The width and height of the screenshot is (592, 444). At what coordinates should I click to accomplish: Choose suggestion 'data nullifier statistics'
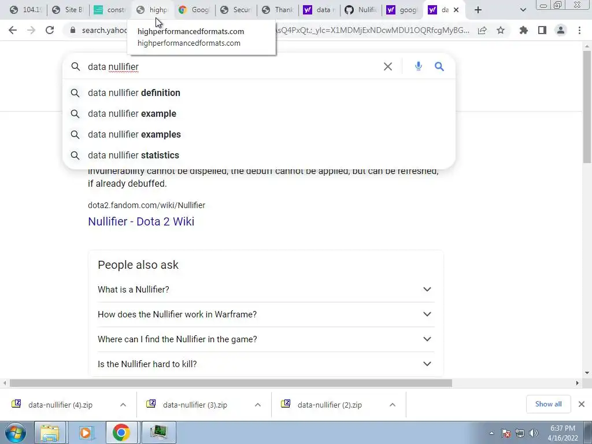pyautogui.click(x=259, y=155)
